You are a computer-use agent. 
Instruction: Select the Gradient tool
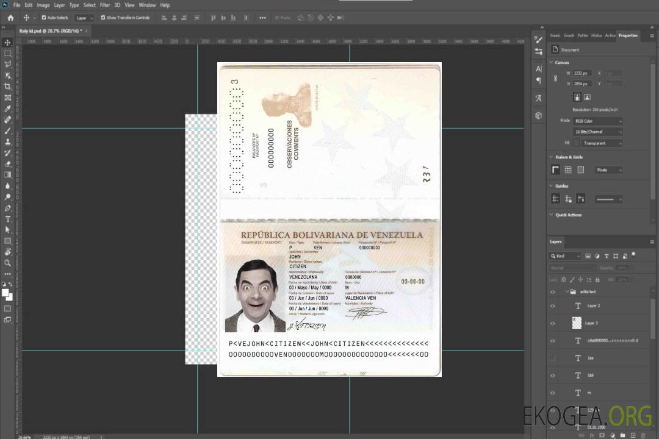pyautogui.click(x=7, y=175)
